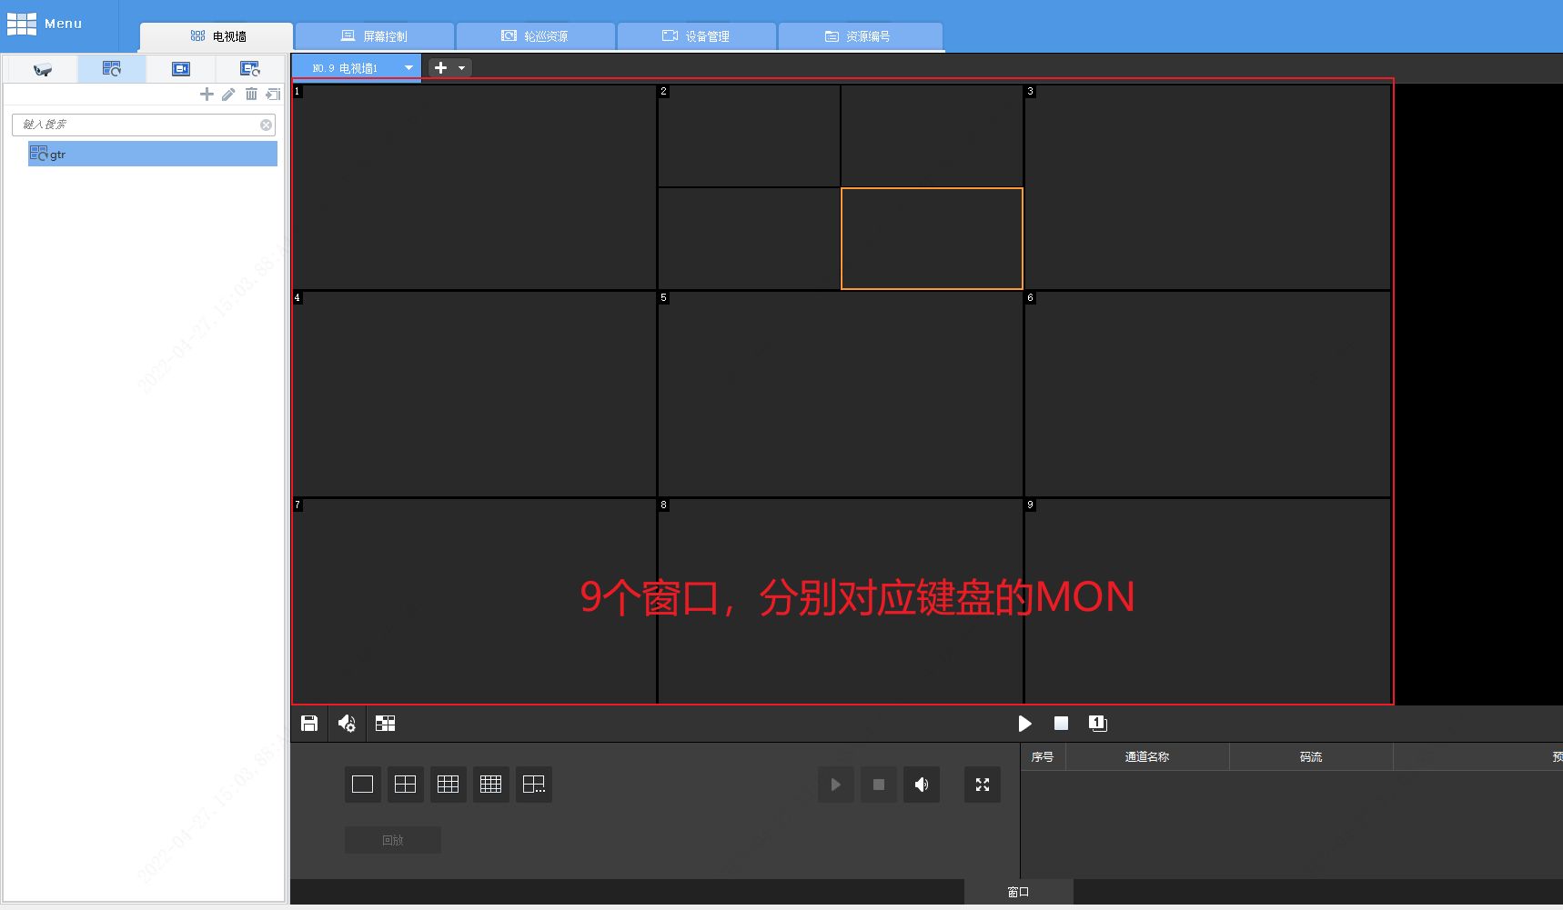The image size is (1563, 910).
Task: Click the import icon in sidebar toolbar
Action: [x=273, y=95]
